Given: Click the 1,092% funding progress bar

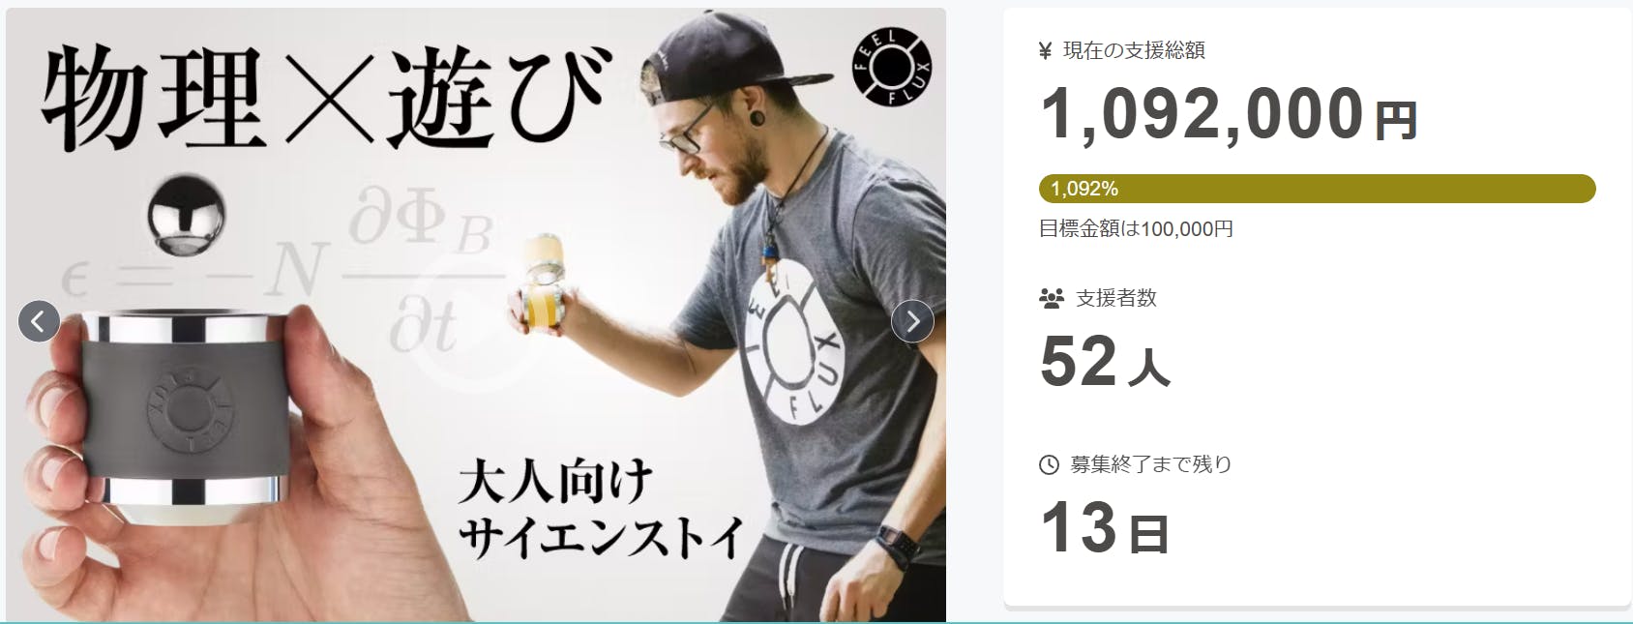Looking at the screenshot, I should click(1317, 189).
